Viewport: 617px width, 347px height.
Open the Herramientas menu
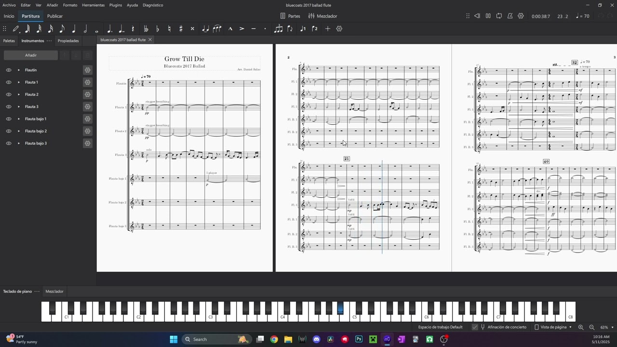pyautogui.click(x=93, y=5)
